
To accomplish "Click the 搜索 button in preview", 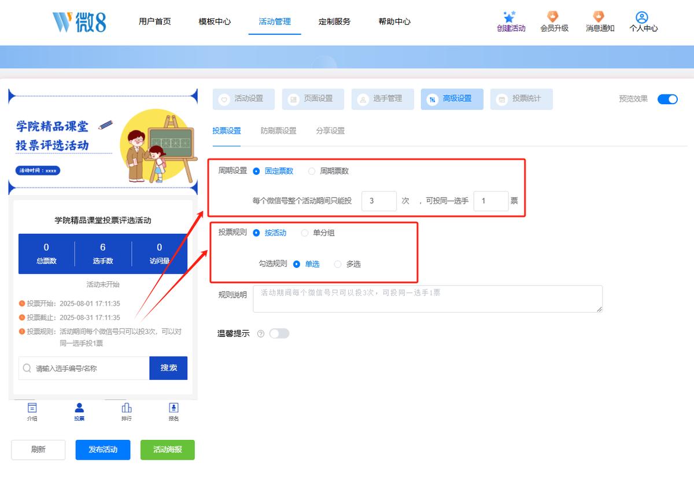I will pos(168,368).
